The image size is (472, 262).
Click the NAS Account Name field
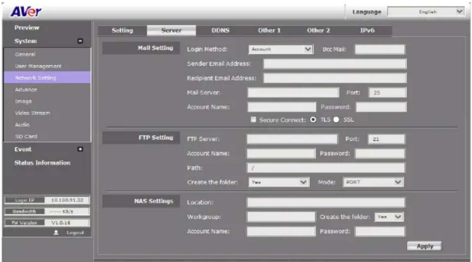[281, 231]
